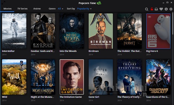Click the 'Birdman' title text
Screen dimensions: 174x105
coord(94,51)
